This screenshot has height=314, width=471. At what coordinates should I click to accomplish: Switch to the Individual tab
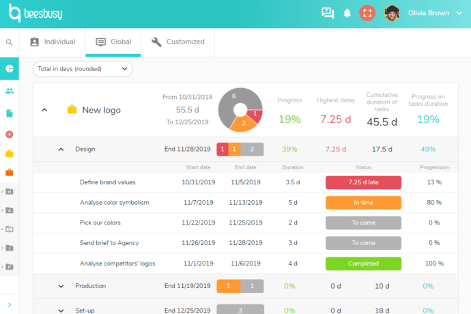tap(53, 42)
